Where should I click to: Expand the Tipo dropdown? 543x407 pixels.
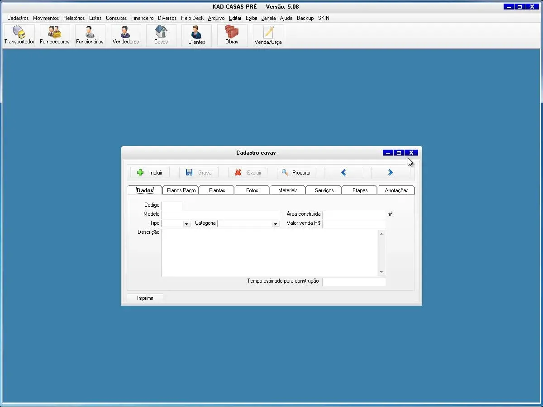(186, 223)
